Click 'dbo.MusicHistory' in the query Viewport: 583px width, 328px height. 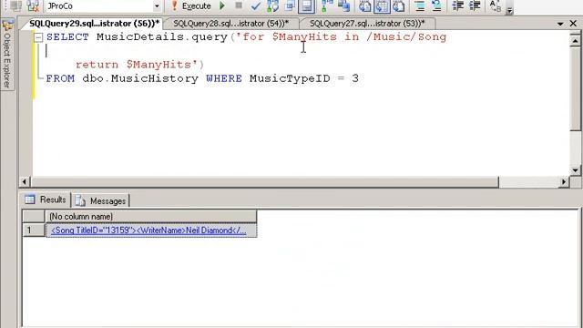click(140, 78)
